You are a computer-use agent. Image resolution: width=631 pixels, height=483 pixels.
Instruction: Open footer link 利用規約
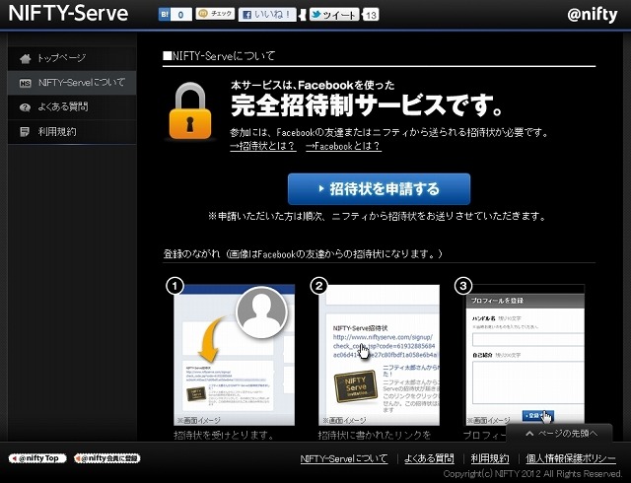point(490,458)
